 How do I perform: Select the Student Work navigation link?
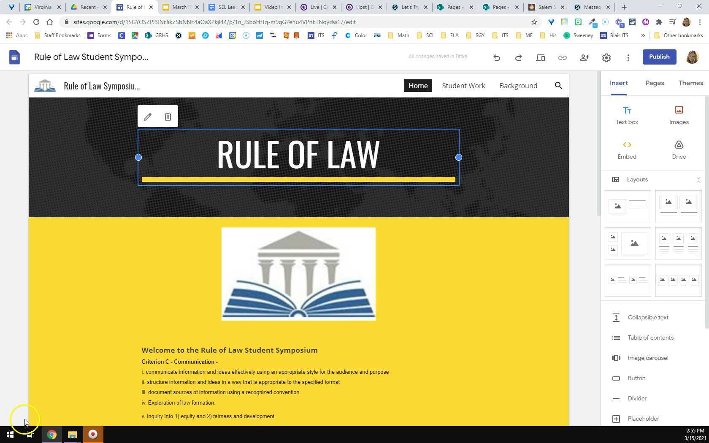point(463,86)
